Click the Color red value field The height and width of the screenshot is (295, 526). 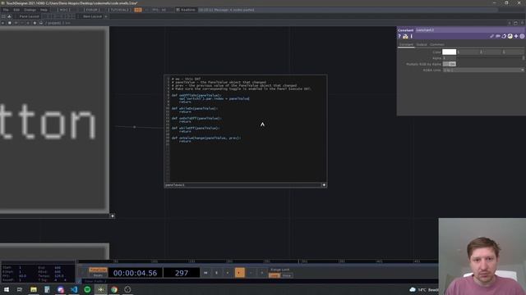point(468,52)
